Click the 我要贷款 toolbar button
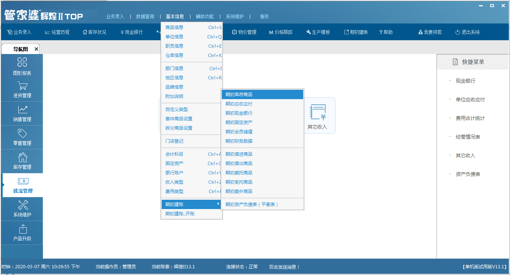This screenshot has height=275, width=510. 430,32
